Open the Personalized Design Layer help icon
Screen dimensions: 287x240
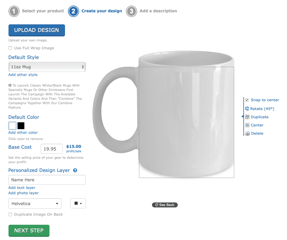pos(75,170)
